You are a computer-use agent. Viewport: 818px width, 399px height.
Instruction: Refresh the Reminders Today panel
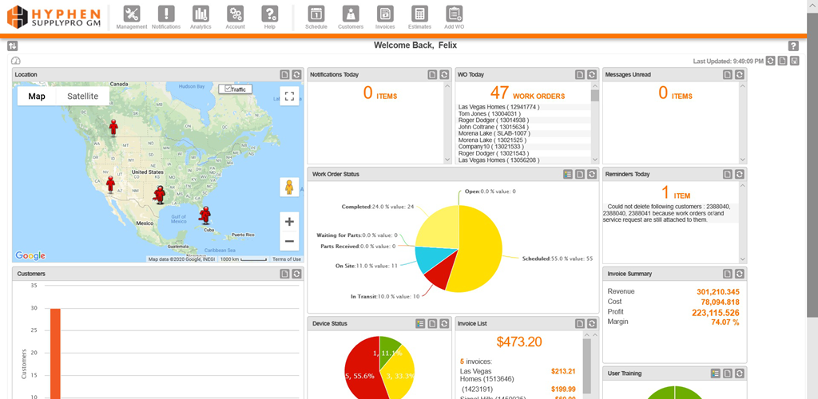coord(739,174)
